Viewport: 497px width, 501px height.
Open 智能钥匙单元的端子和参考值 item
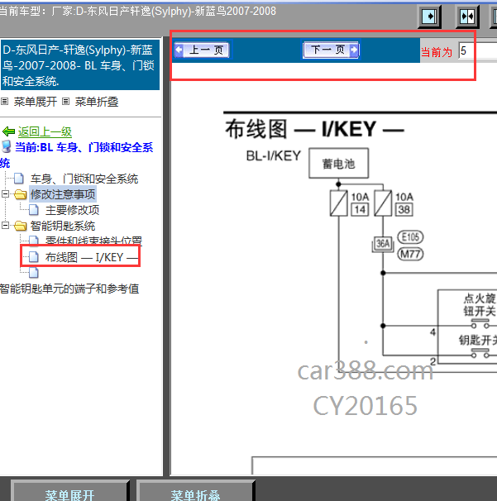point(69,289)
